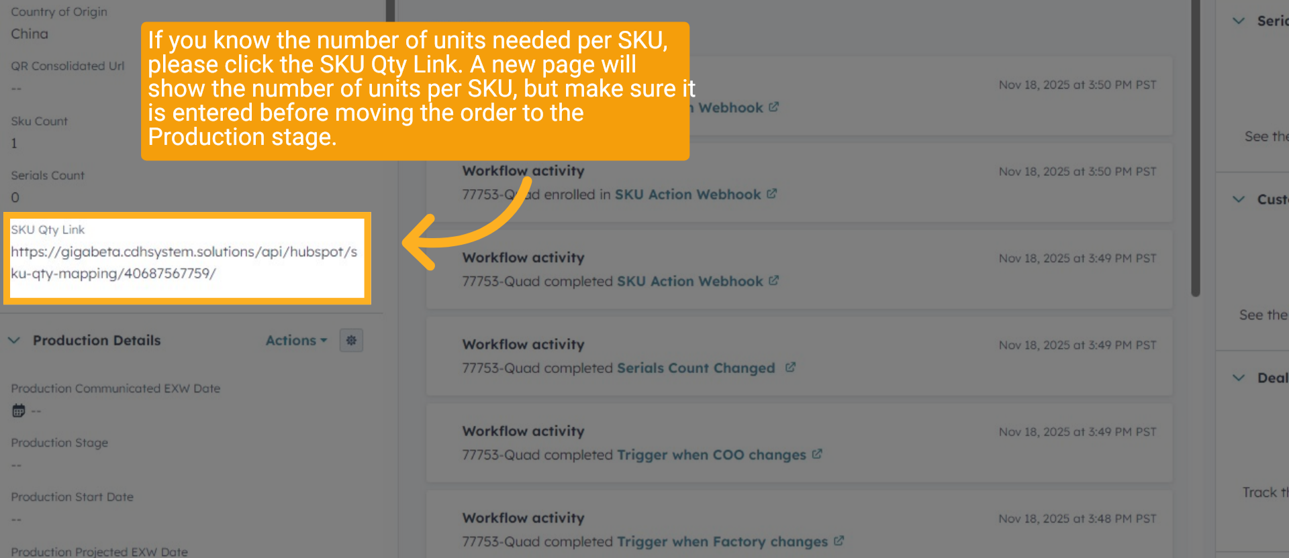Click the Production Details gear settings icon
Screen dimensions: 1289x558
[x=351, y=341]
